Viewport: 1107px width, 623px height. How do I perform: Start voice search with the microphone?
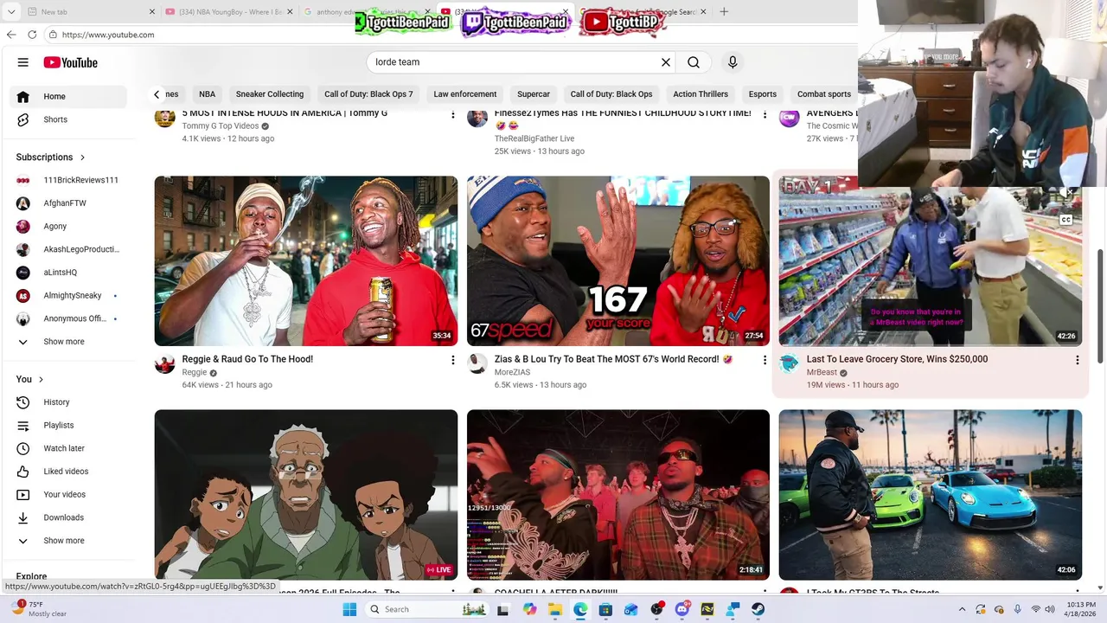(733, 62)
